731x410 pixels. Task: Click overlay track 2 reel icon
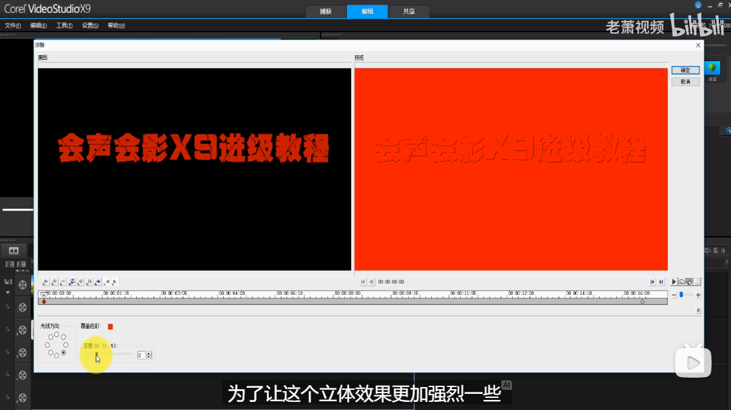coord(22,330)
